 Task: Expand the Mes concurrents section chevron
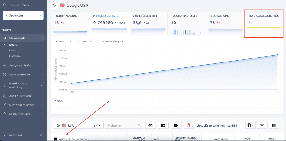click(x=42, y=75)
